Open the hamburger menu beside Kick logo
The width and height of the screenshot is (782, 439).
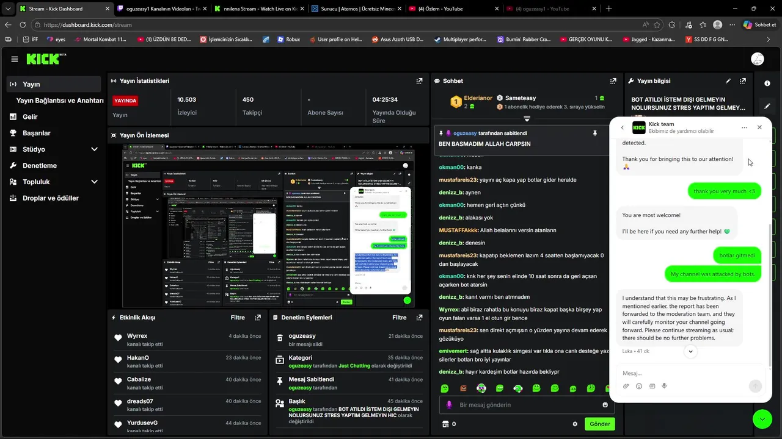click(15, 59)
